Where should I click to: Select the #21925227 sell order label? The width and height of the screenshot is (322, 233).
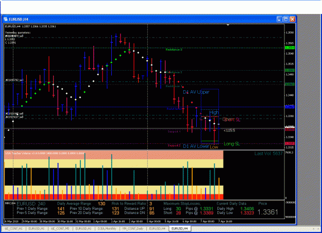pos(14,117)
